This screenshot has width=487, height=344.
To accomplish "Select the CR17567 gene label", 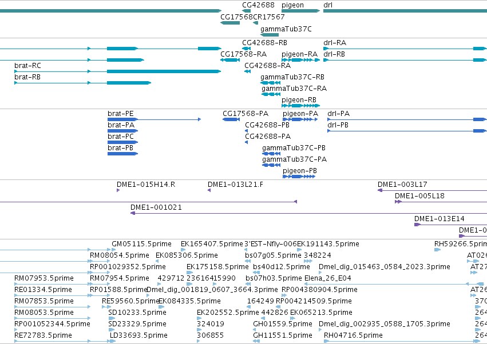I will click(269, 17).
